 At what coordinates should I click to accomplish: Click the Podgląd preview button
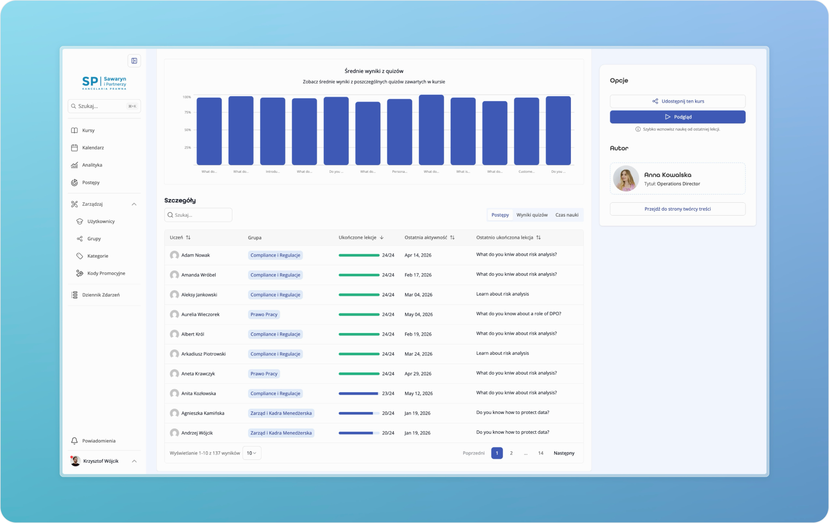coord(678,117)
